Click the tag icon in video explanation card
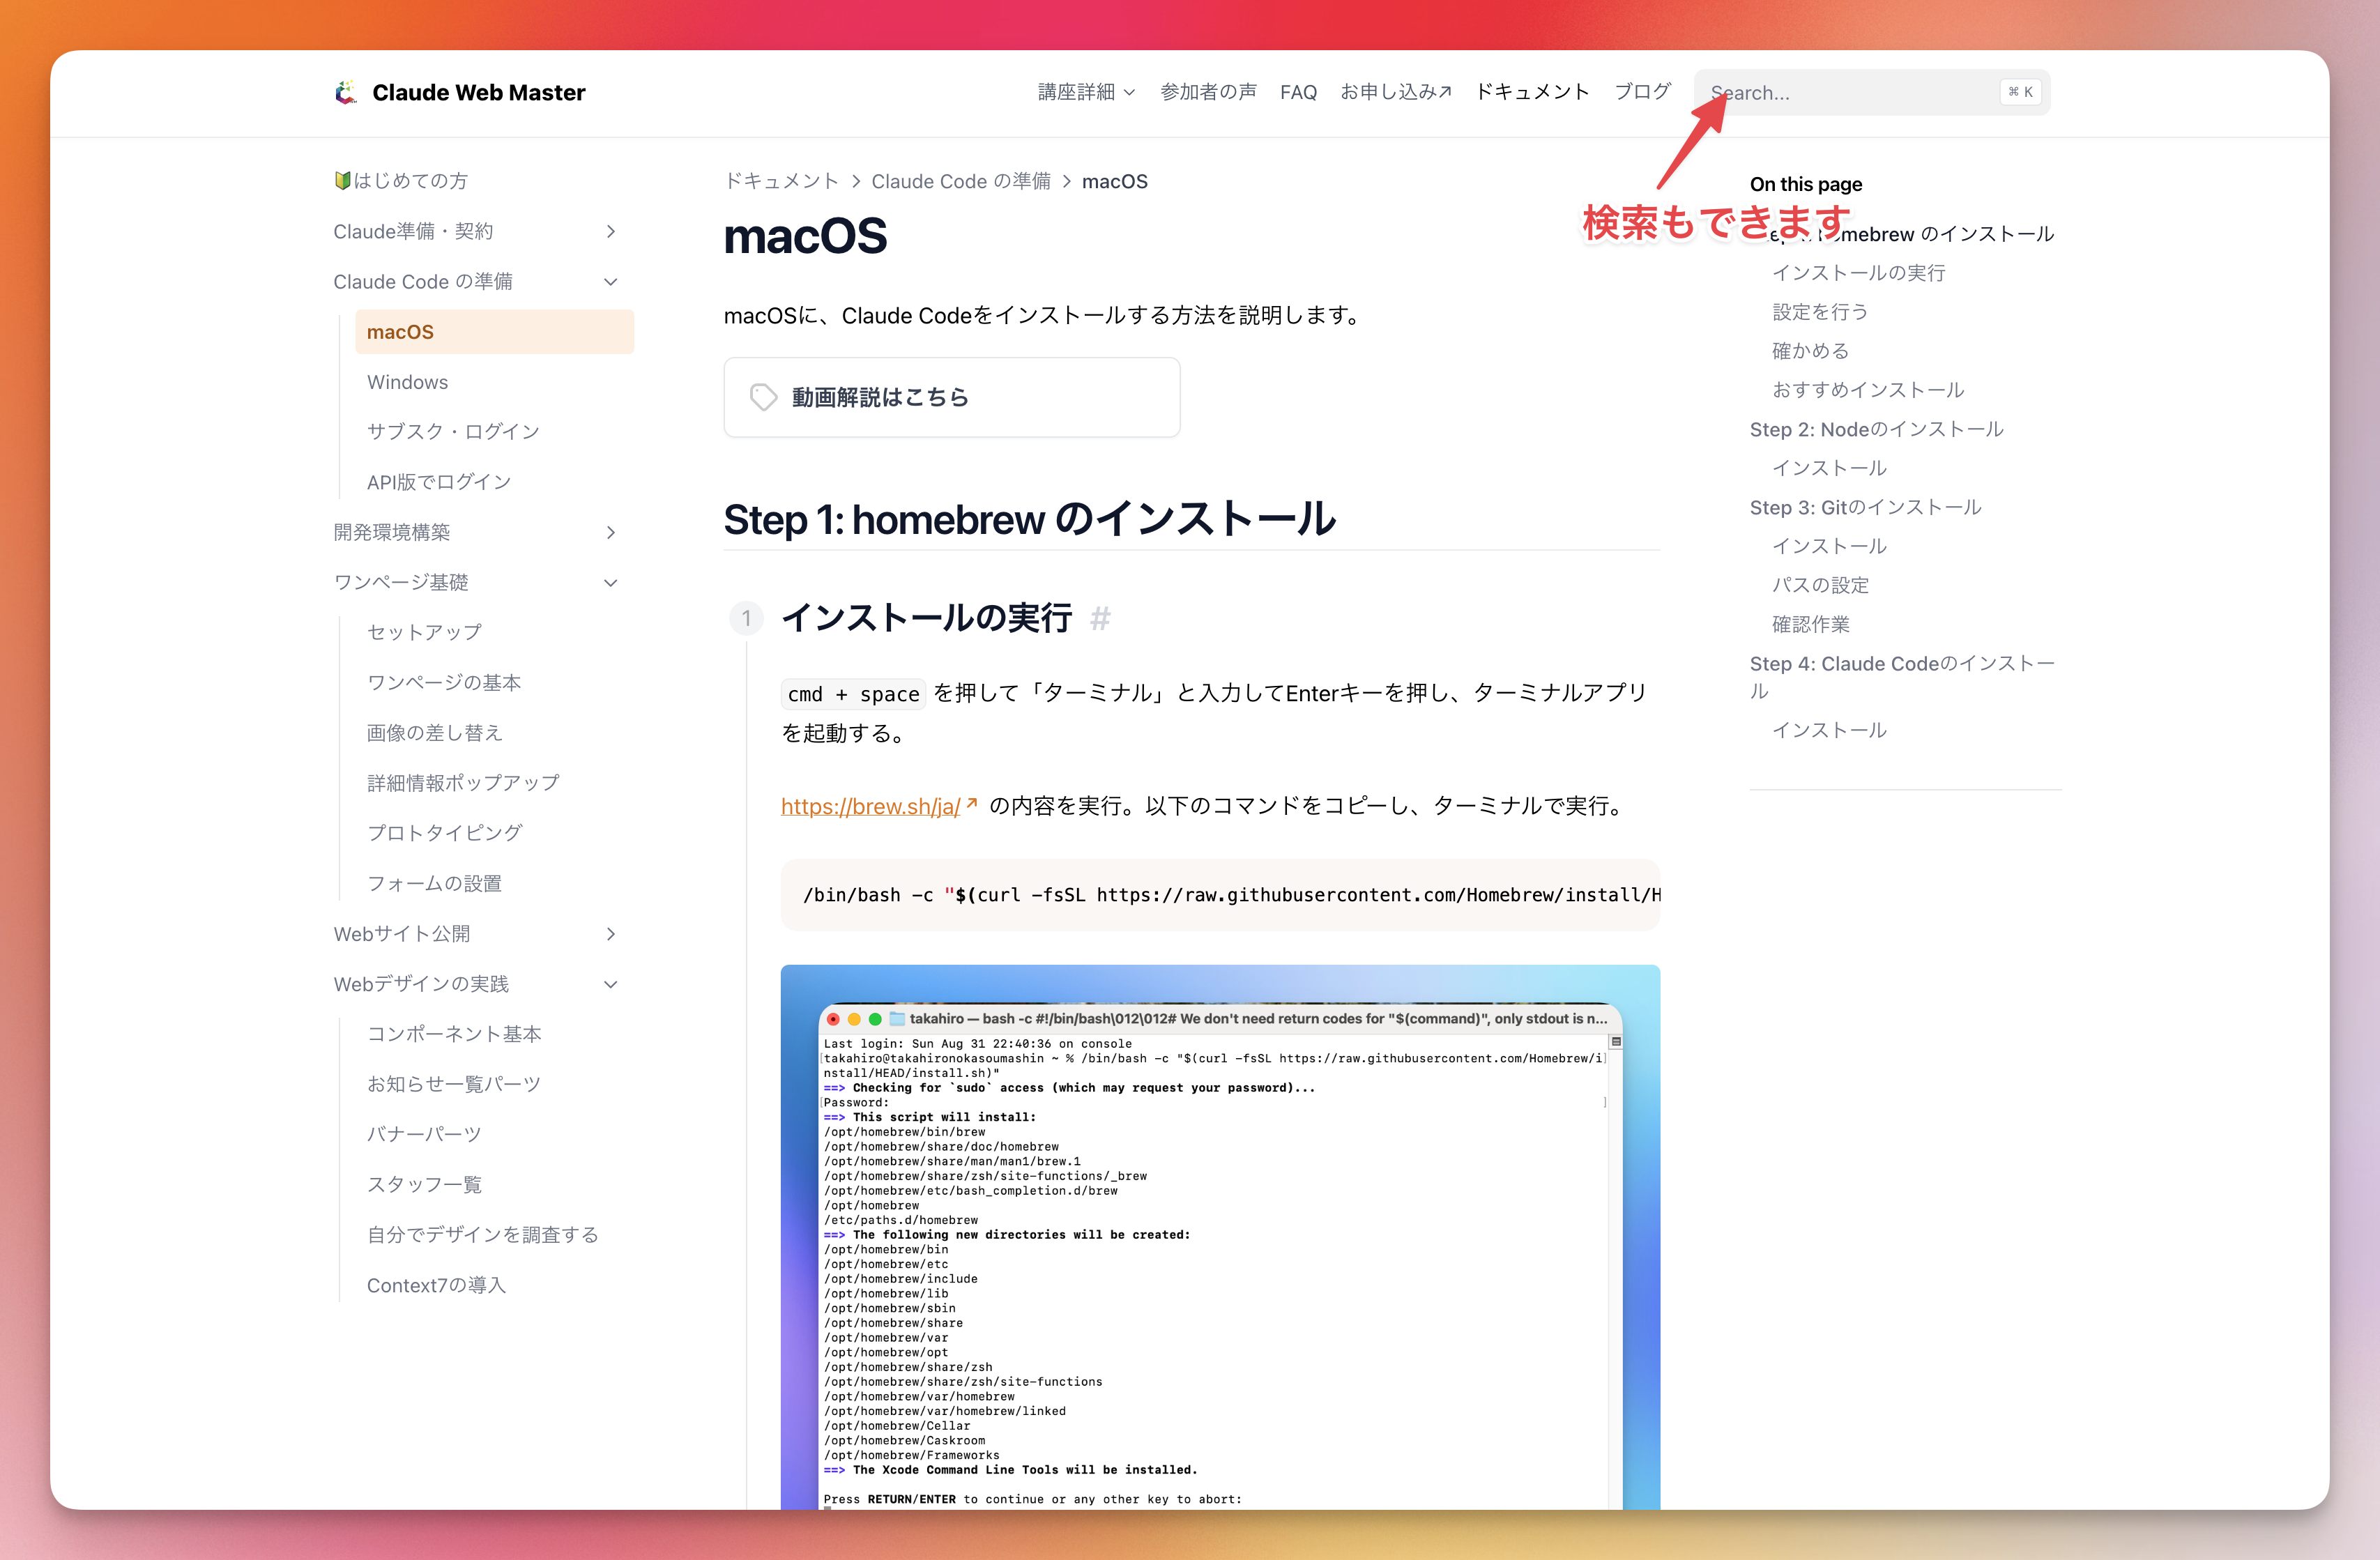This screenshot has width=2380, height=1560. point(763,397)
